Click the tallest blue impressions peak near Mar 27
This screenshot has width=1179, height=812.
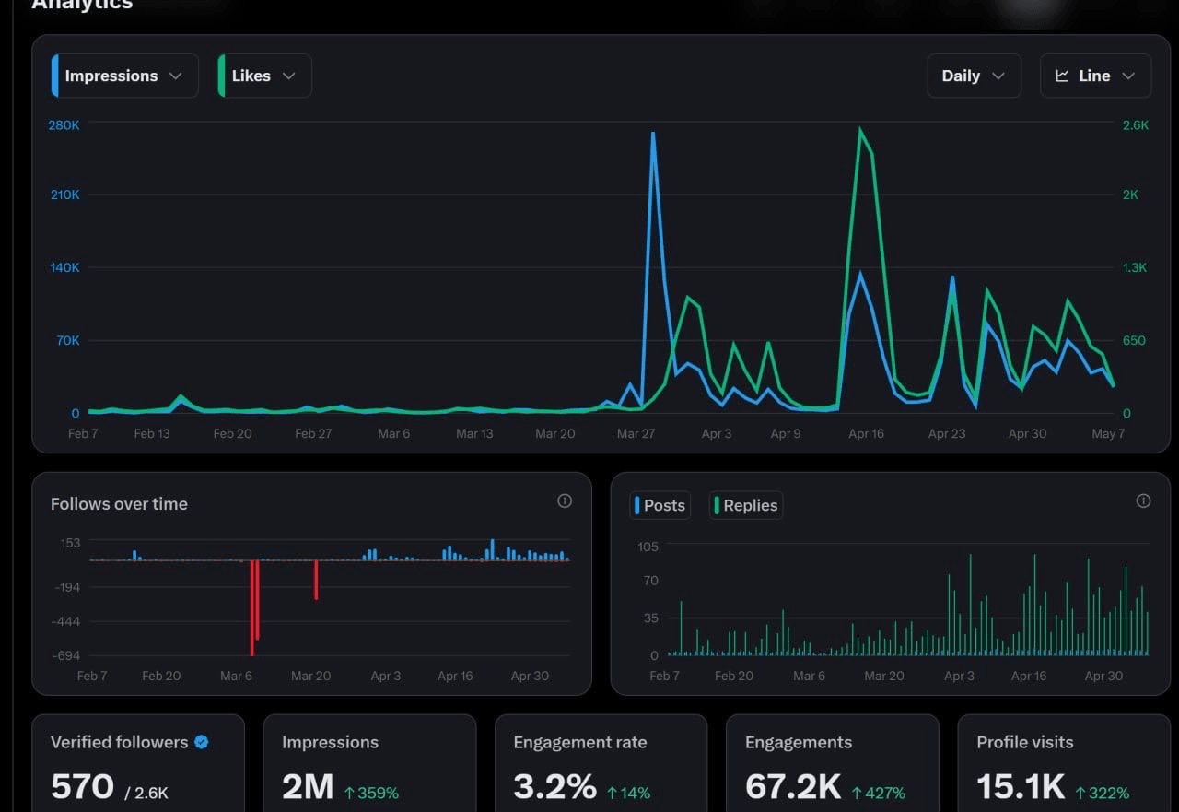[653, 134]
